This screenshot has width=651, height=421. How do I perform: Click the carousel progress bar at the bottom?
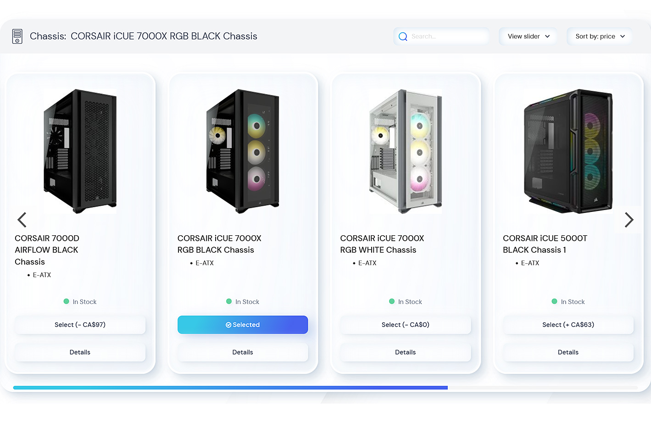point(325,388)
